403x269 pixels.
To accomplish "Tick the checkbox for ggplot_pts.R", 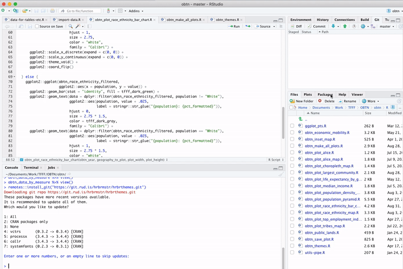I will pyautogui.click(x=292, y=125).
